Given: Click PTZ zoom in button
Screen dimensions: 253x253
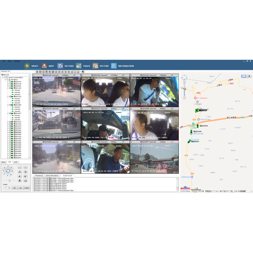Looking at the screenshot, I should click(26, 167).
